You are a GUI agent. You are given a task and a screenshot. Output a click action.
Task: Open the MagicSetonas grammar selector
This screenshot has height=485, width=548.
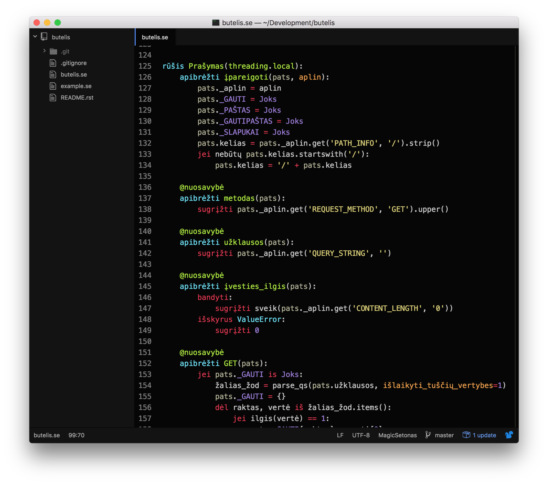[397, 435]
